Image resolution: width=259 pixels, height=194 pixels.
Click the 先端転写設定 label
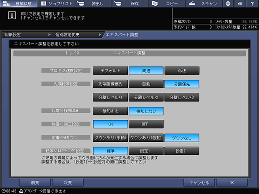[x=66, y=84]
